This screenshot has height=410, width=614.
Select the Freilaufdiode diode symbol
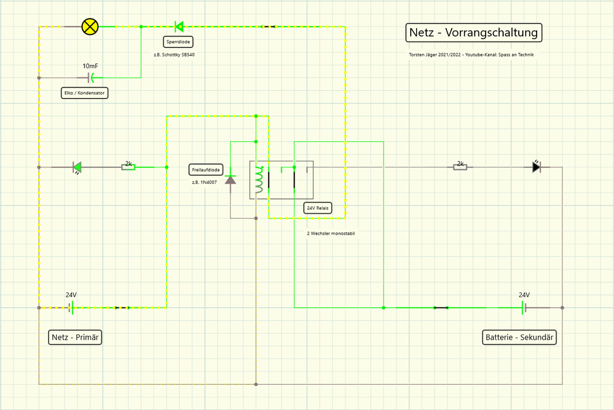(230, 179)
